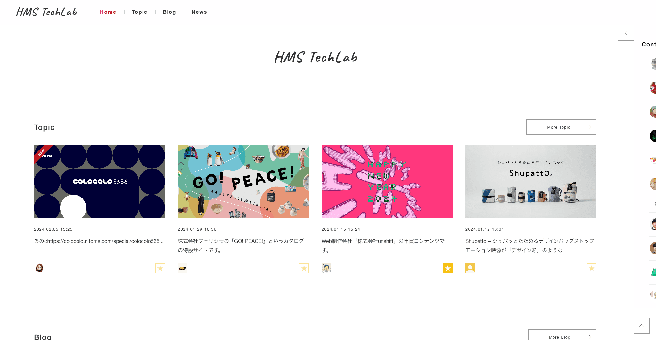Open the GO! PEACE! article text link
The image size is (656, 340).
(x=241, y=246)
